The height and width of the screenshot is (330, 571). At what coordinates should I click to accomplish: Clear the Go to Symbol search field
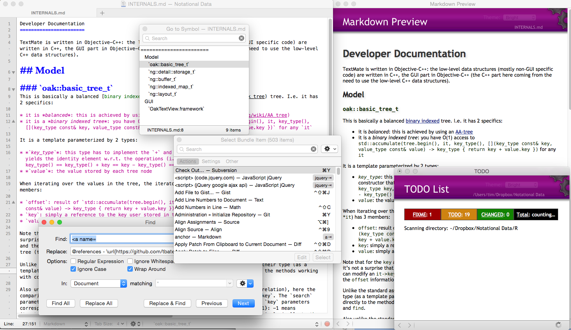tap(241, 38)
